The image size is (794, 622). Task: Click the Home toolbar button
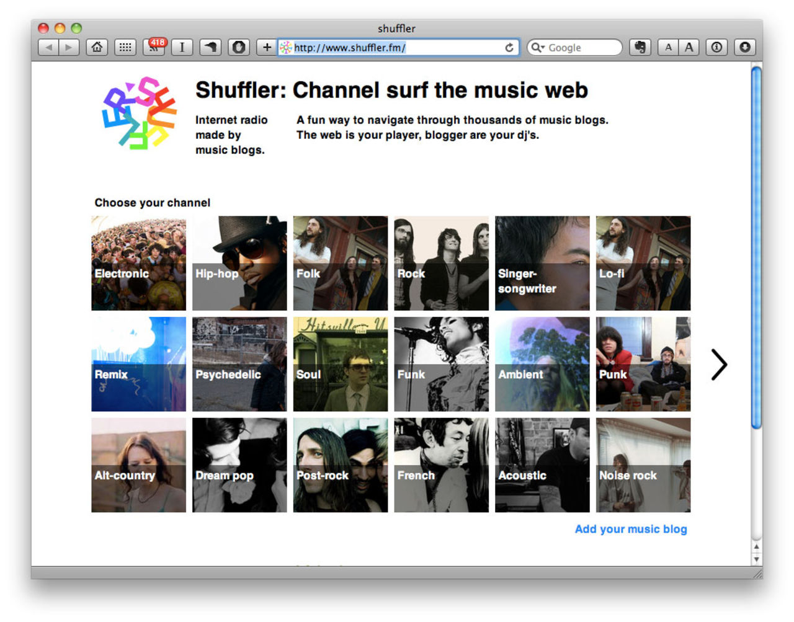97,47
